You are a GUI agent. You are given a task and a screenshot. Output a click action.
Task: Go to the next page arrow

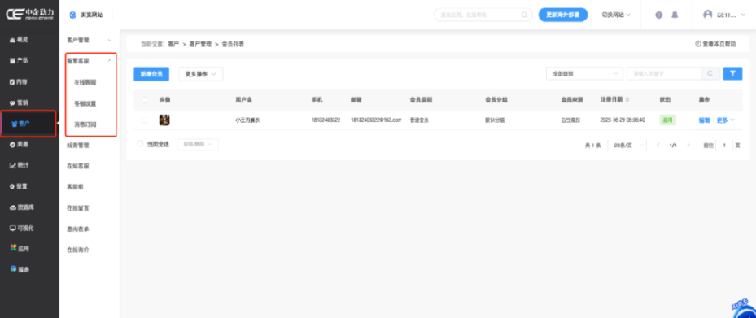pos(688,145)
